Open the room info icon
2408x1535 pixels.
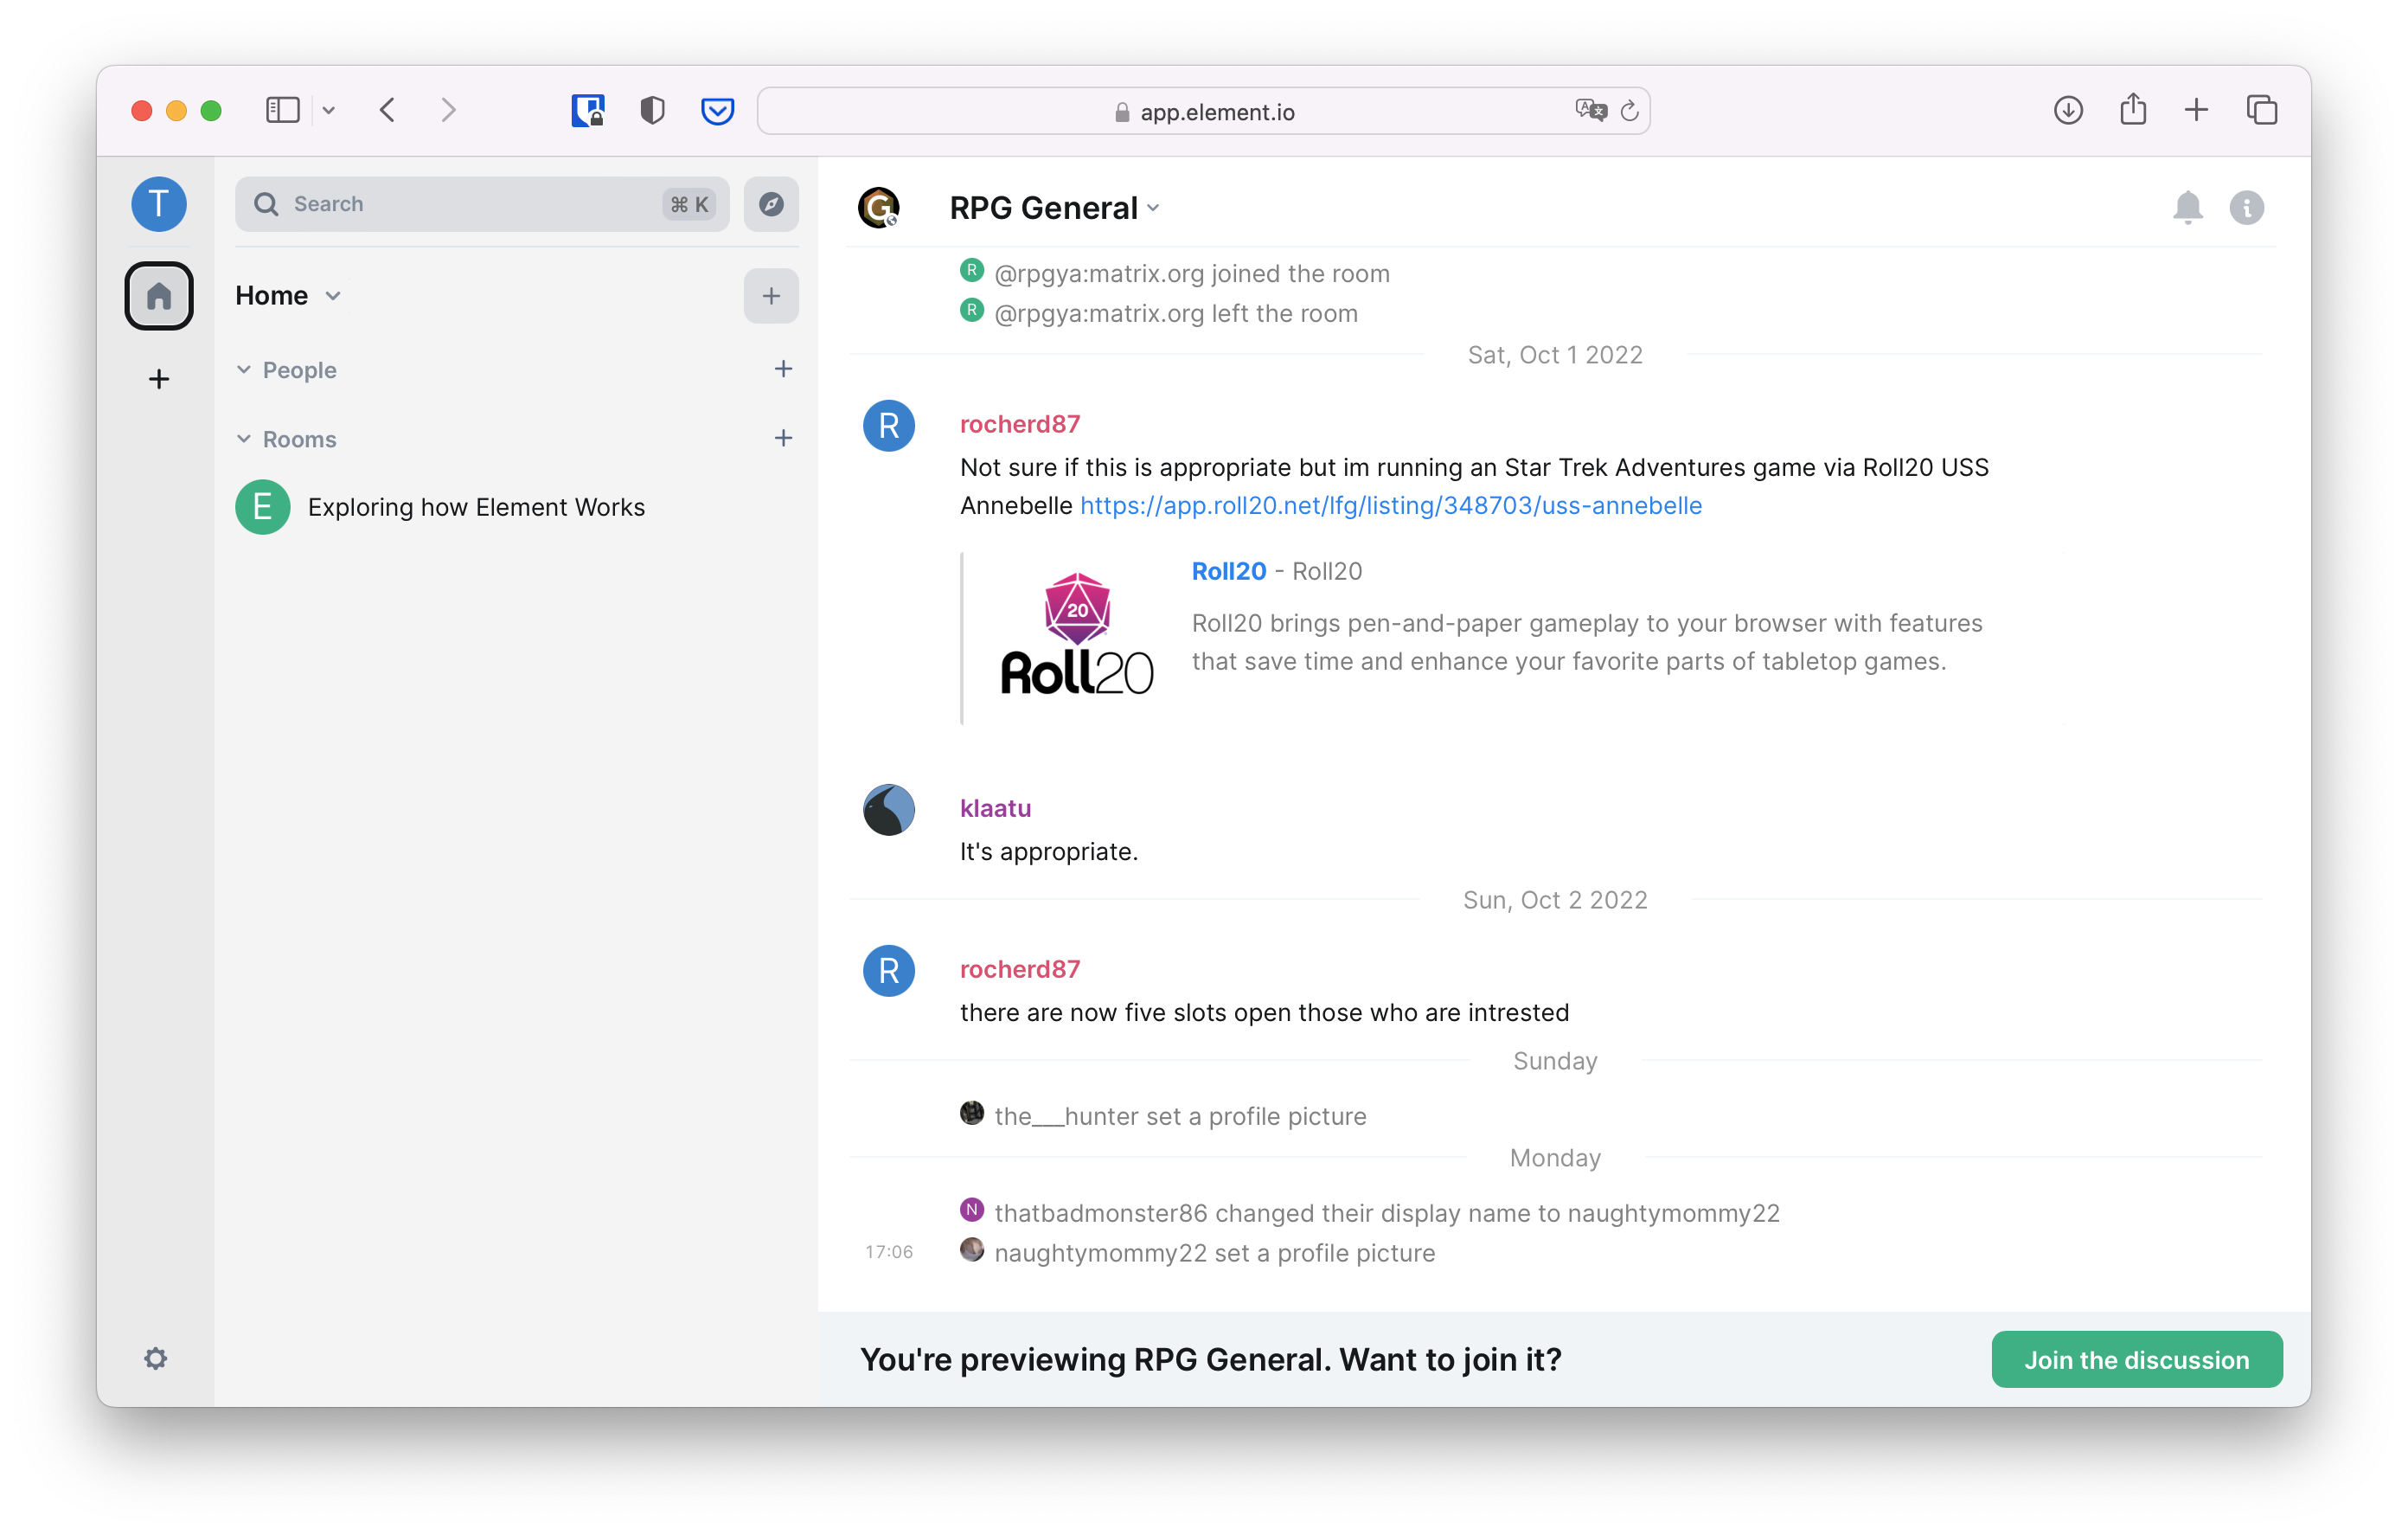2245,207
